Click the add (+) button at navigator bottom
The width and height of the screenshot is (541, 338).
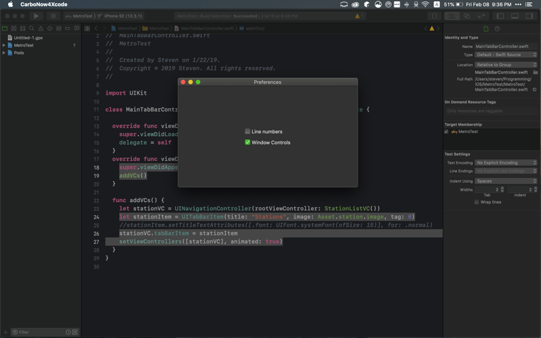[x=5, y=332]
